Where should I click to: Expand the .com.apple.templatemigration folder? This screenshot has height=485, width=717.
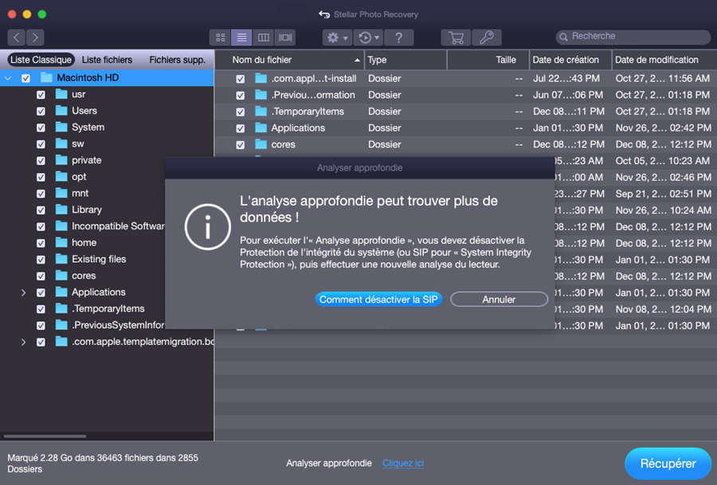(x=23, y=342)
